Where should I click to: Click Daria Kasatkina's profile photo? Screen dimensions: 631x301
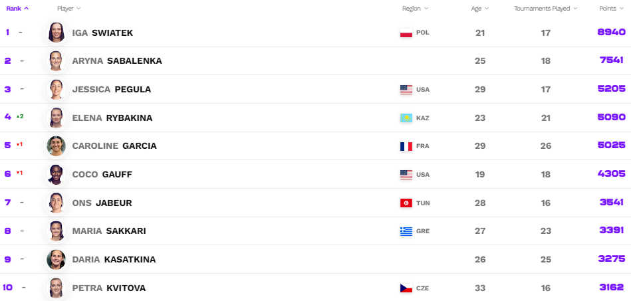point(57,259)
